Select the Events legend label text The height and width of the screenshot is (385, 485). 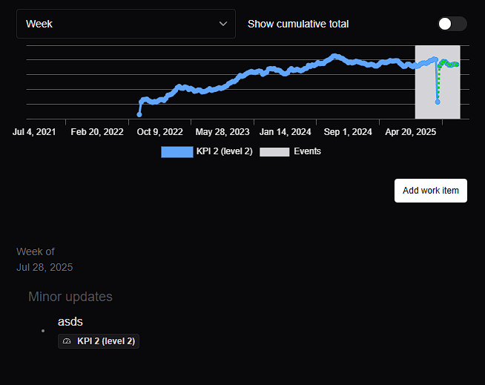click(x=308, y=151)
